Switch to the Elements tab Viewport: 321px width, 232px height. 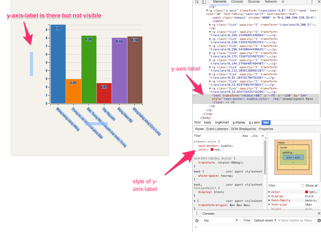click(x=220, y=2)
